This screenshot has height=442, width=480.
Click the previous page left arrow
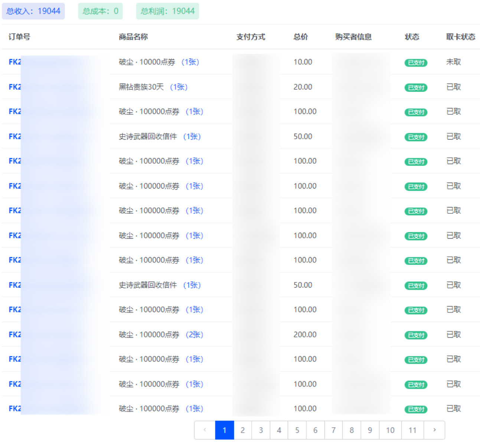click(205, 430)
